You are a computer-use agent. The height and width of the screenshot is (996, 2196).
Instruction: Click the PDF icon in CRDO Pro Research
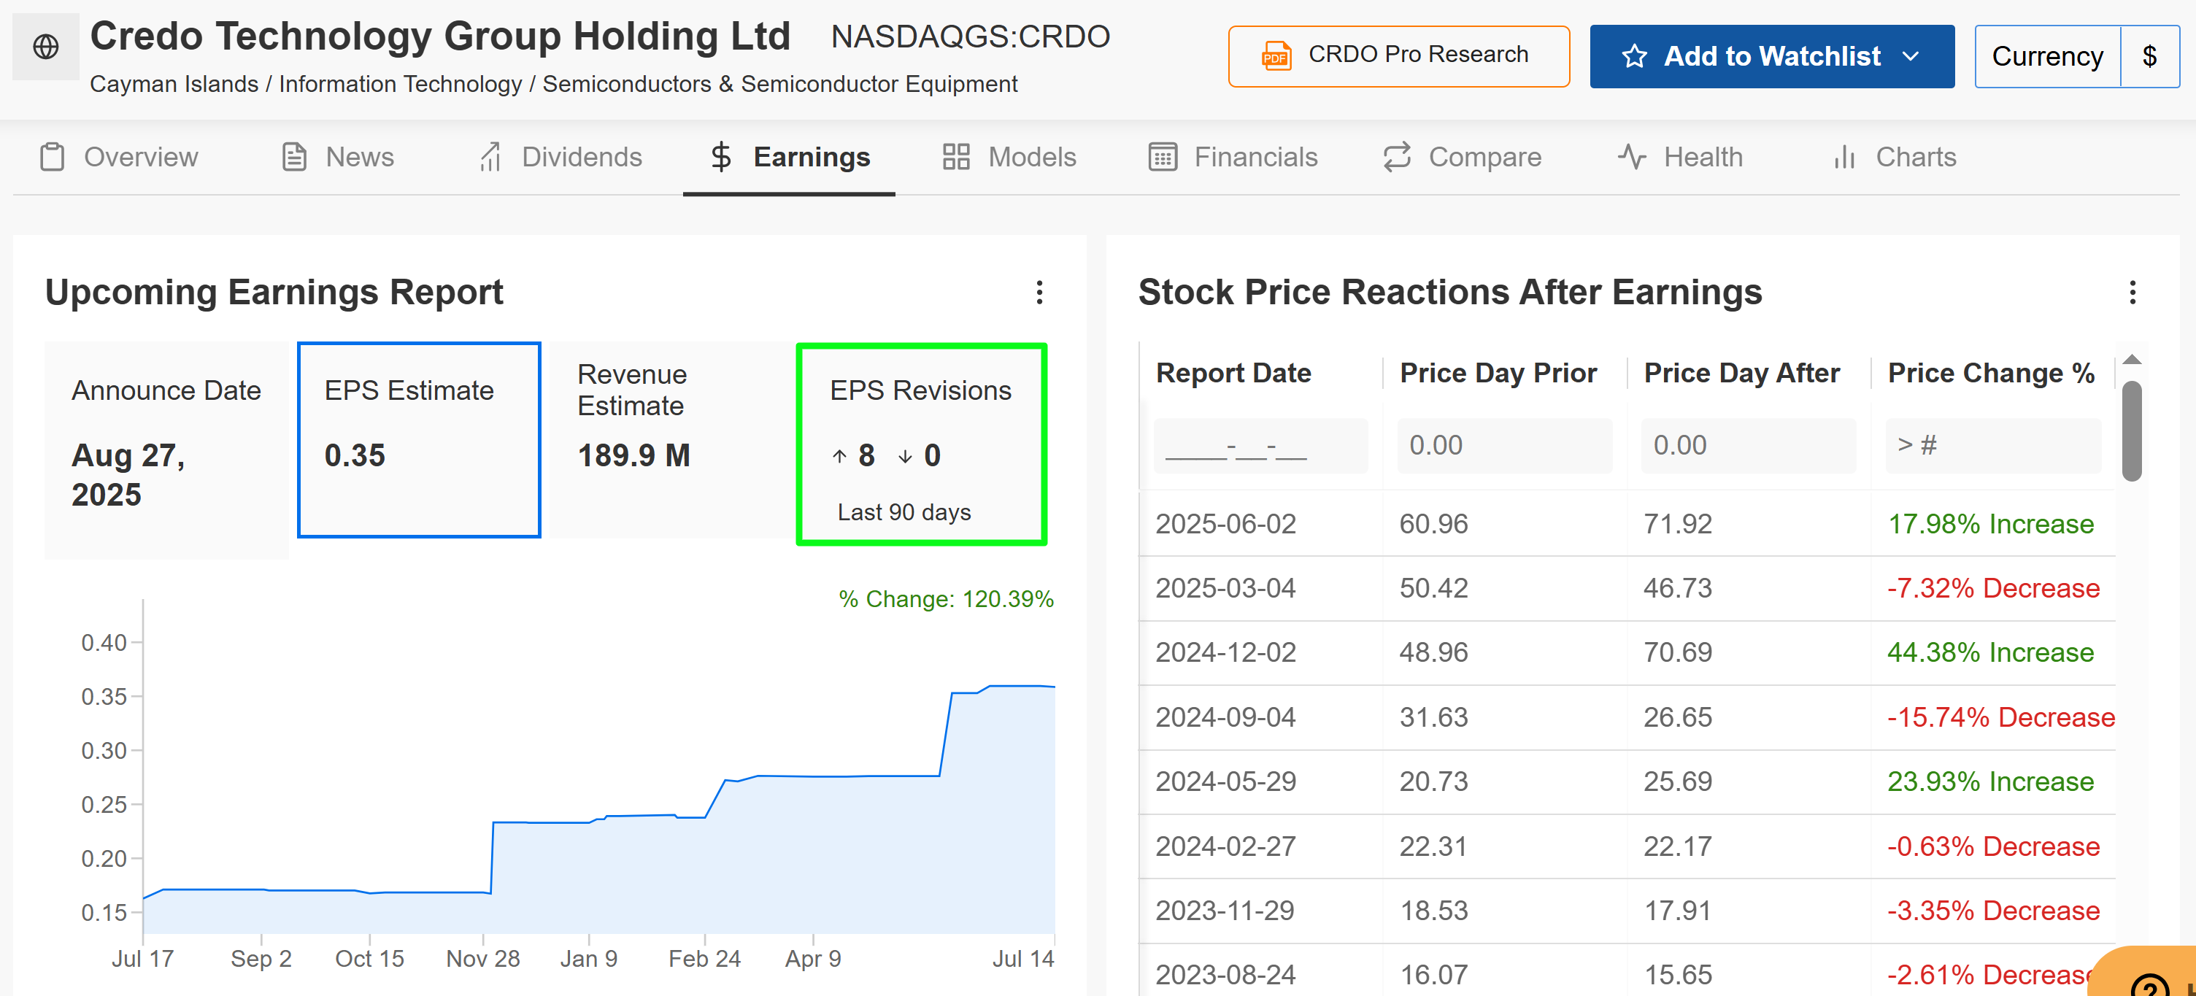pos(1276,55)
